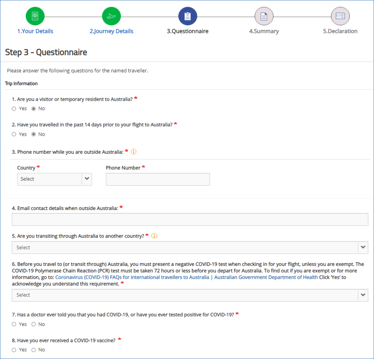Open Australian Government Department of Health link
The width and height of the screenshot is (374, 359).
tap(266, 277)
